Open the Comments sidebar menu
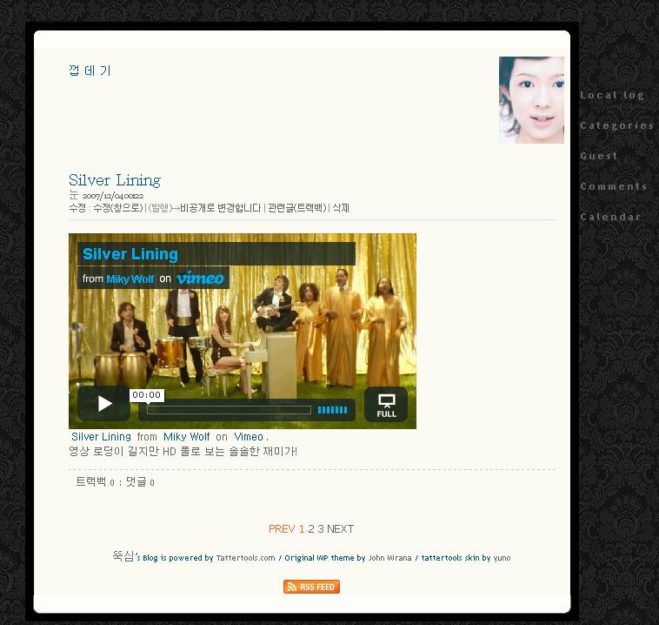The image size is (659, 625). pyautogui.click(x=614, y=186)
